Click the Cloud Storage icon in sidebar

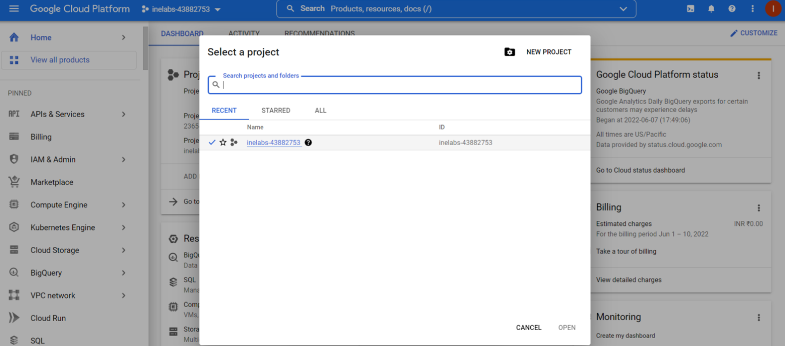[14, 250]
